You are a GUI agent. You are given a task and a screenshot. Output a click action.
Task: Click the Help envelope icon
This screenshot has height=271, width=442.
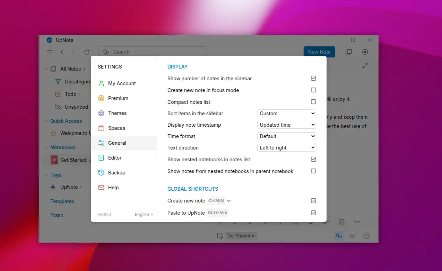(x=101, y=188)
